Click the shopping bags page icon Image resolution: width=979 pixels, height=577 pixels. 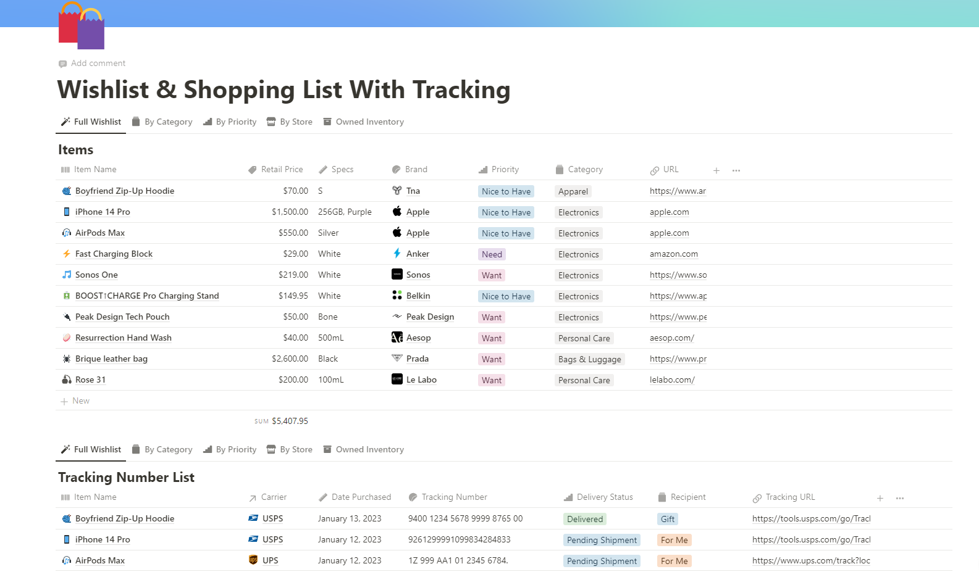click(82, 25)
